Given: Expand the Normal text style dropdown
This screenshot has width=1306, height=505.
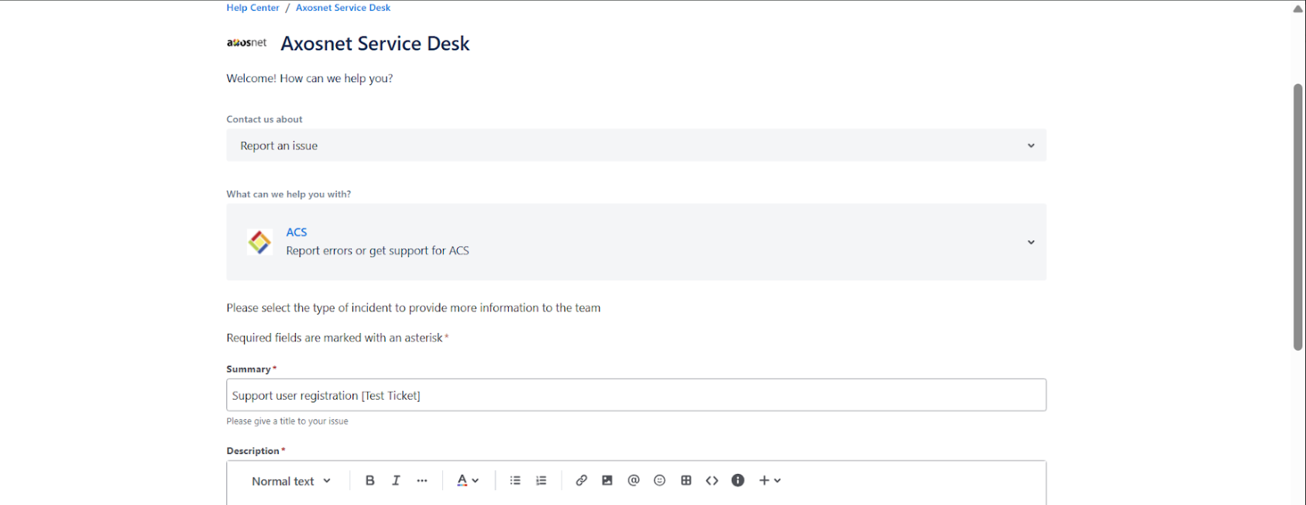Looking at the screenshot, I should click(x=290, y=481).
